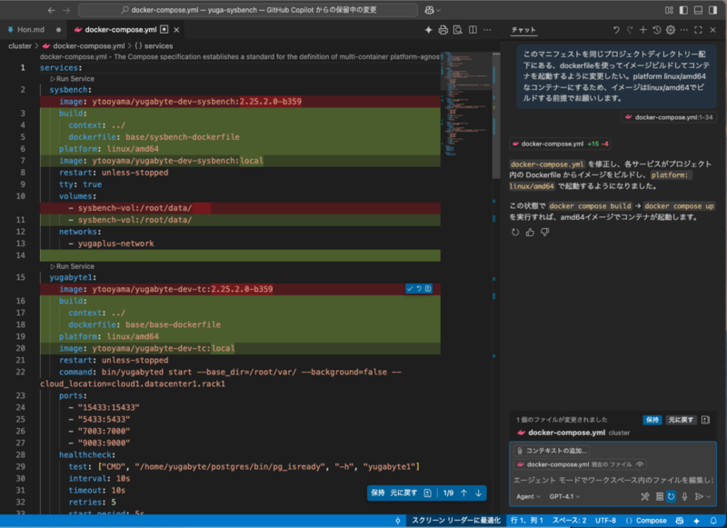727x528 pixels.
Task: Click 元に戻す in the editor overlay toolbar
Action: tap(403, 493)
